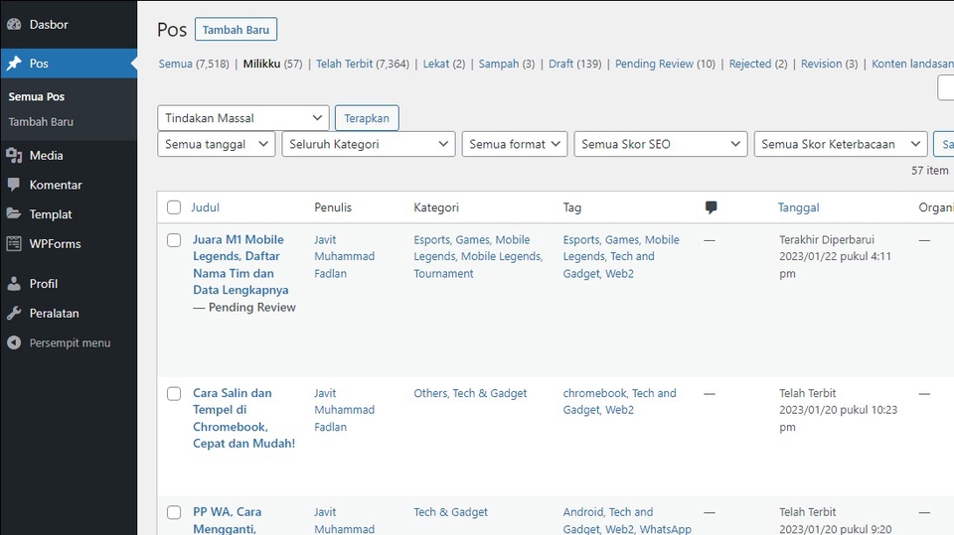This screenshot has width=954, height=535.
Task: Open the PP WA, Cara Mengganti post
Action: 227,520
